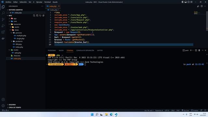208x117 pixels.
Task: Open the Search view in activity bar
Action: click(x=3, y=13)
